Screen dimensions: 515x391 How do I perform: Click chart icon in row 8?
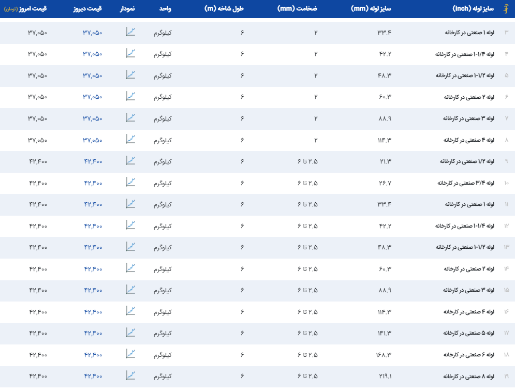[130, 139]
